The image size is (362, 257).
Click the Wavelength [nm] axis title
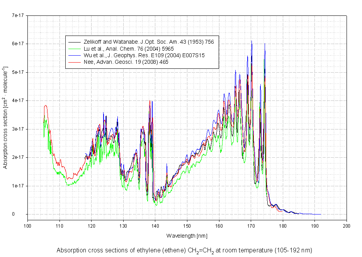(187, 235)
